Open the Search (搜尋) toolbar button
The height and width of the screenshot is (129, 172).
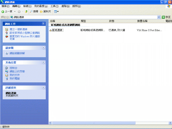(34, 12)
